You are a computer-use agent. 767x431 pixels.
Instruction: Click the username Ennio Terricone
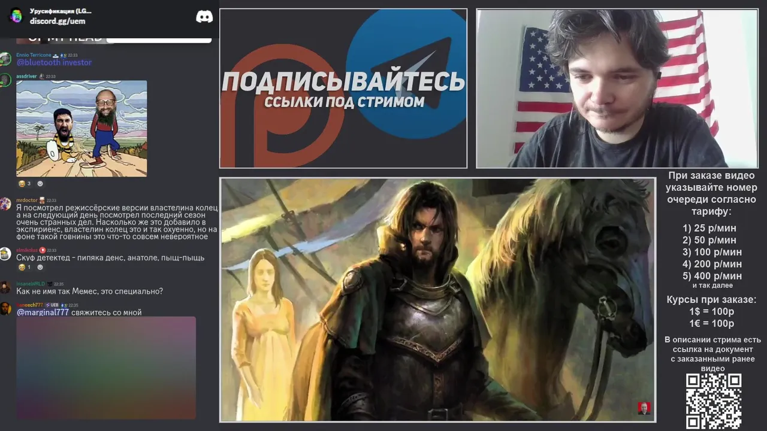click(34, 55)
